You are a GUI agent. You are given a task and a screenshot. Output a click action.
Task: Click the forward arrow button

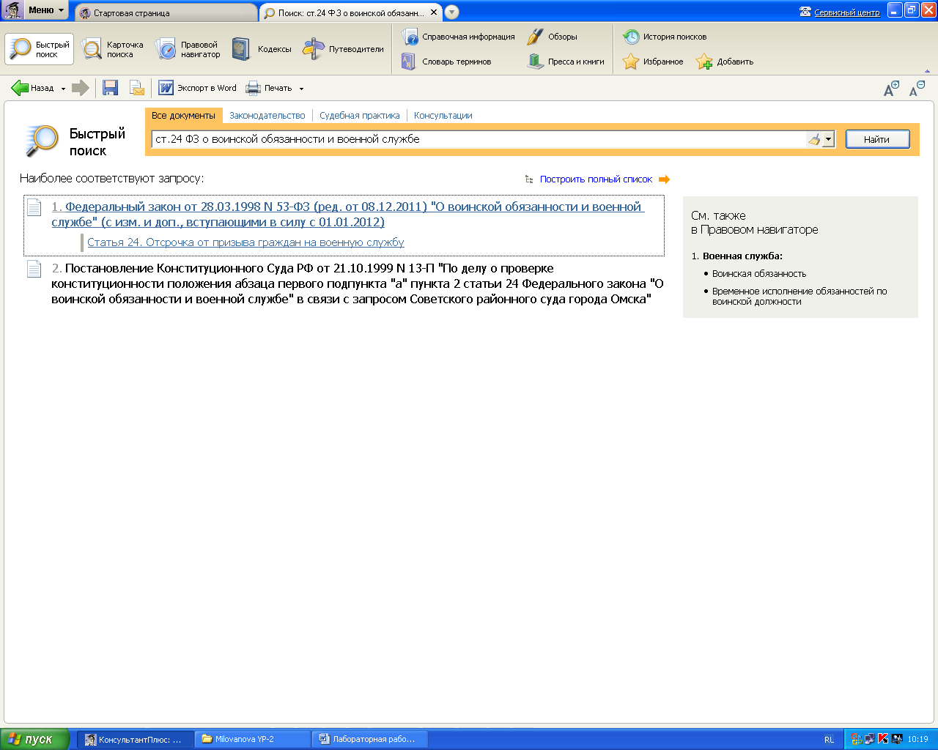tap(81, 88)
